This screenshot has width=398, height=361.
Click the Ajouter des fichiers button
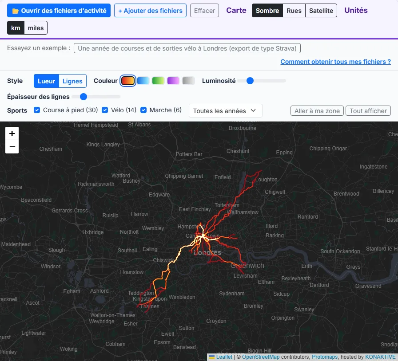[x=150, y=11]
